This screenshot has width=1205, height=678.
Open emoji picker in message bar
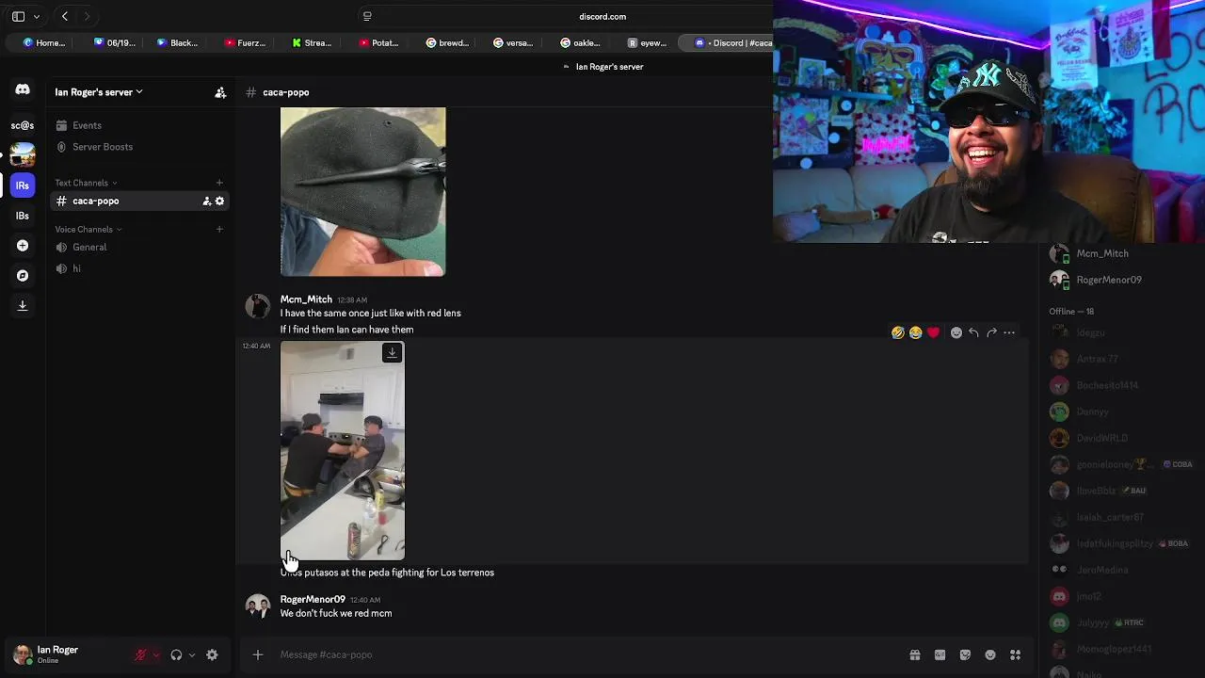[990, 655]
